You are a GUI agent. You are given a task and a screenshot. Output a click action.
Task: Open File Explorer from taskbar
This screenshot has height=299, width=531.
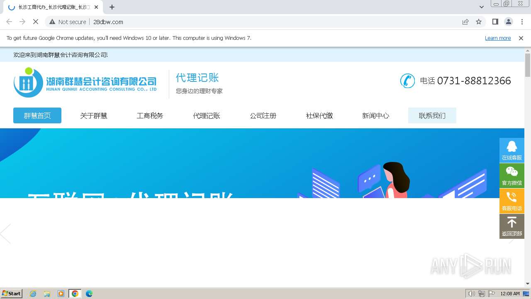[x=47, y=294]
